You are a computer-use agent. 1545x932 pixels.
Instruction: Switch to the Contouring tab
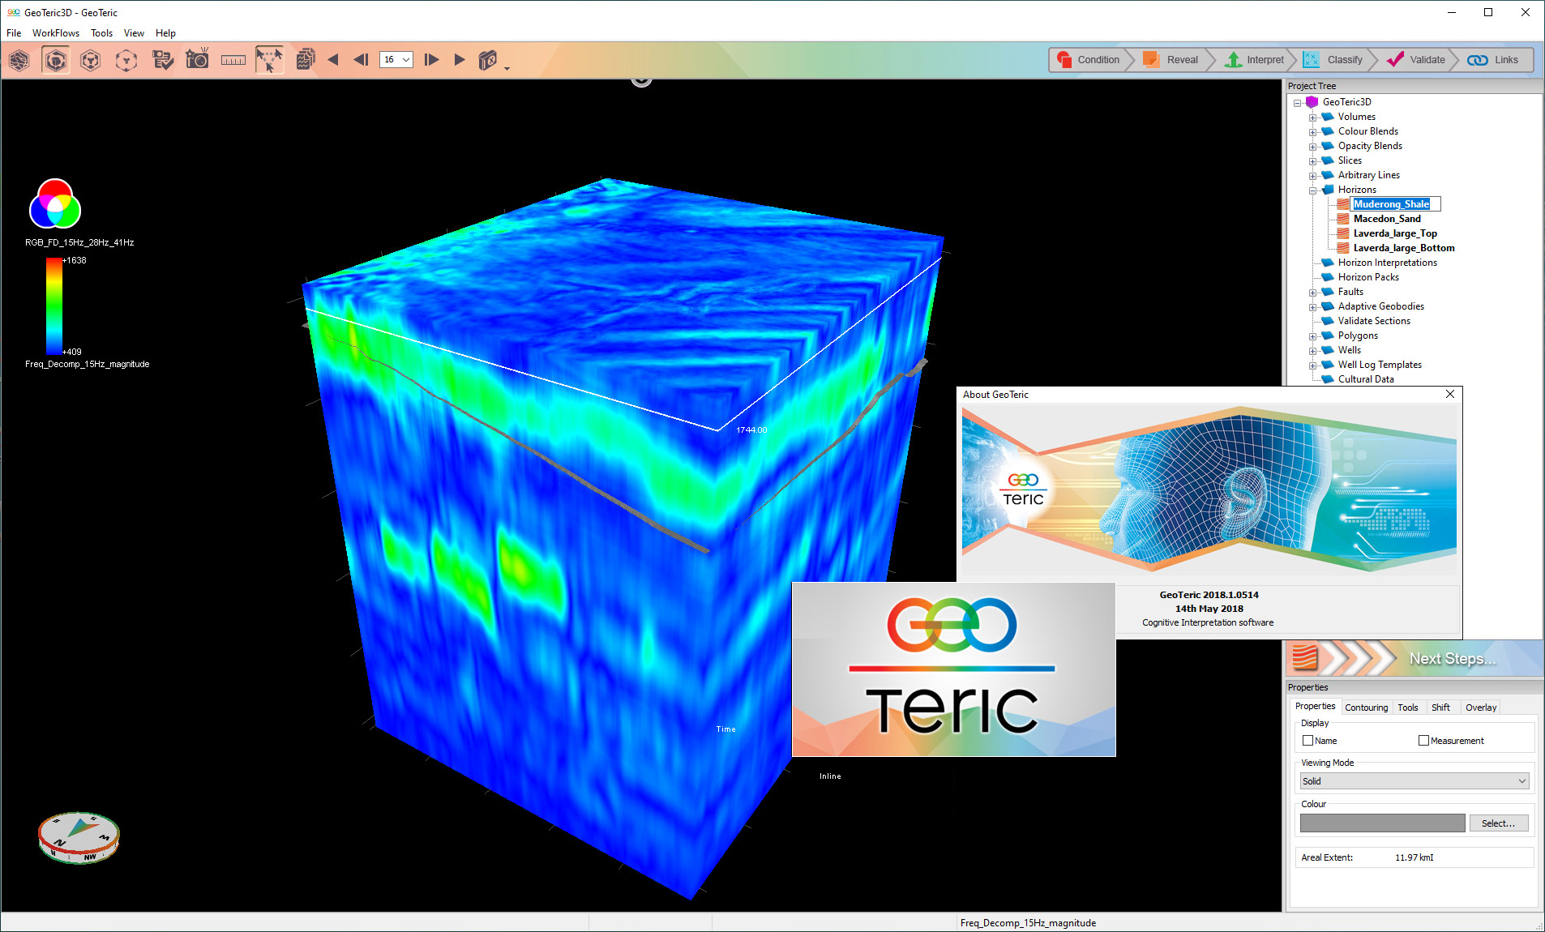coord(1366,708)
